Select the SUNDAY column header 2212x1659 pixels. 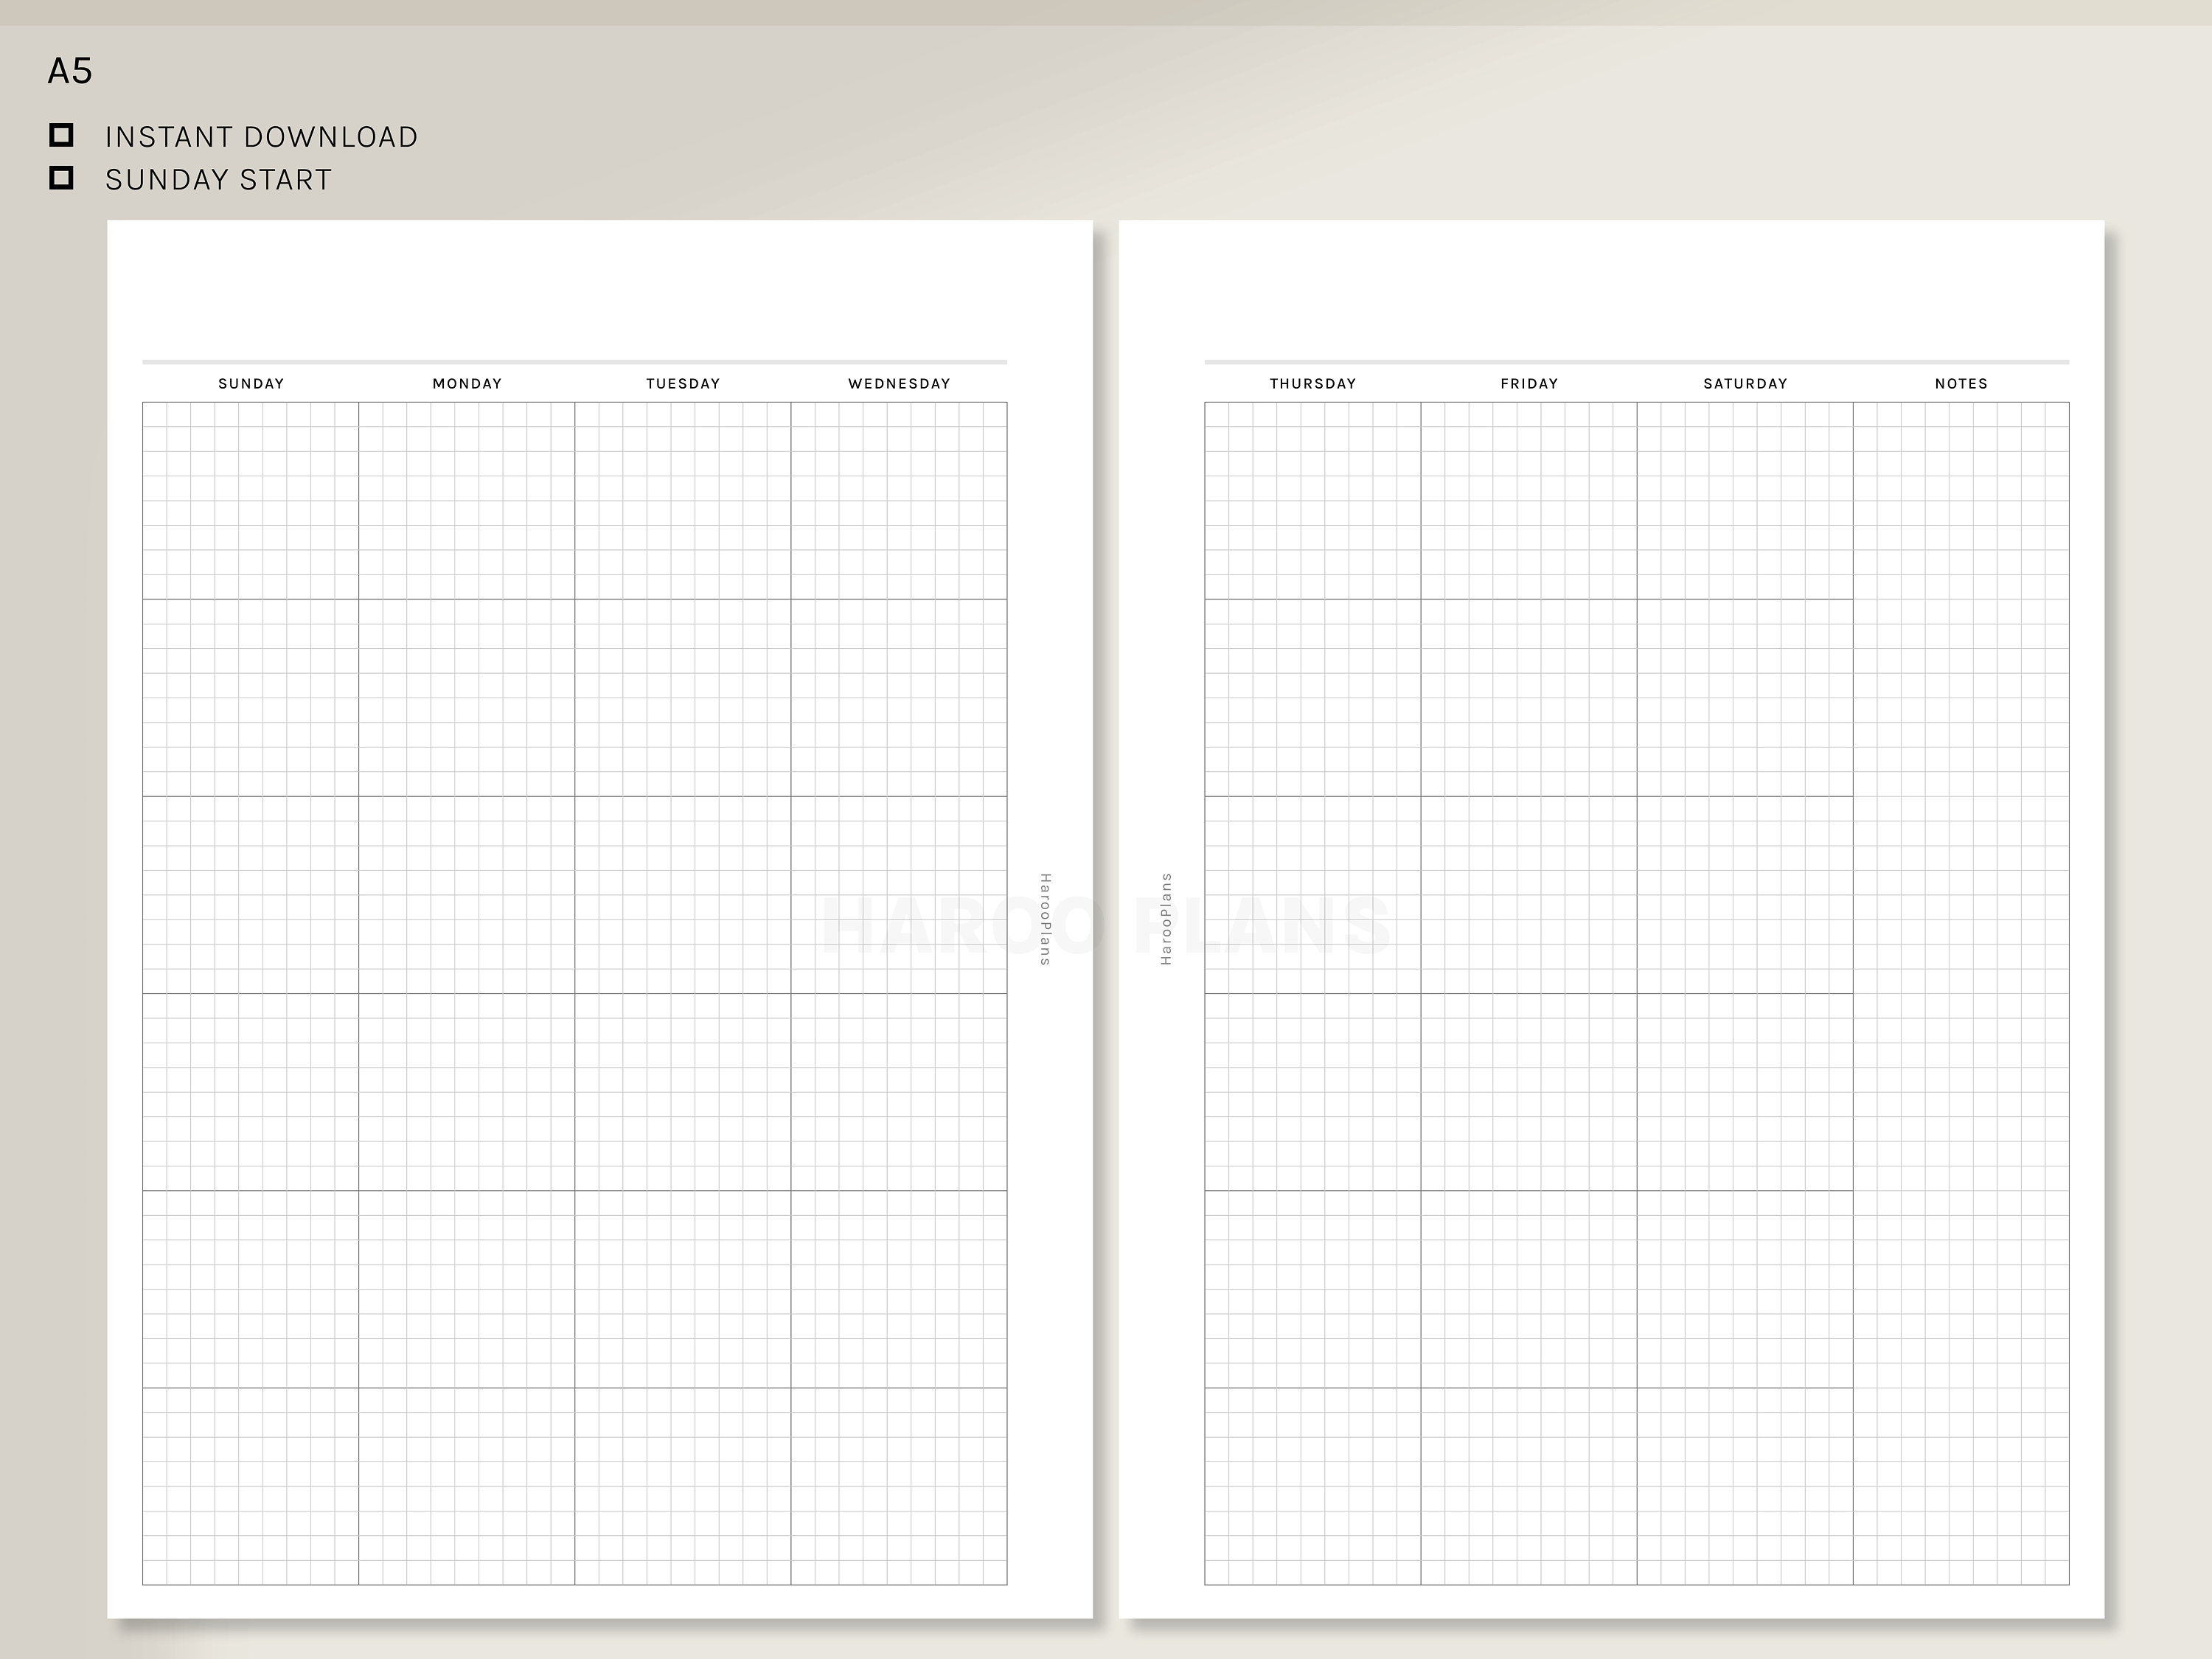tap(251, 384)
